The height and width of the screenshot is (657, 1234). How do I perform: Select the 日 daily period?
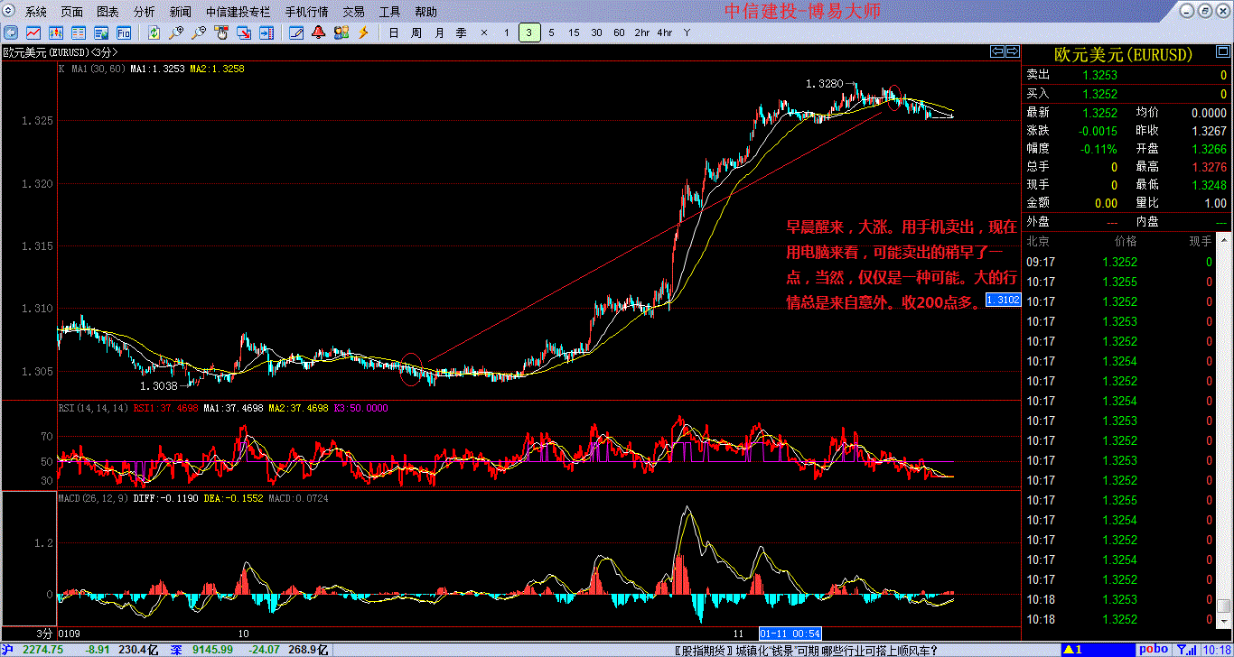pos(393,32)
